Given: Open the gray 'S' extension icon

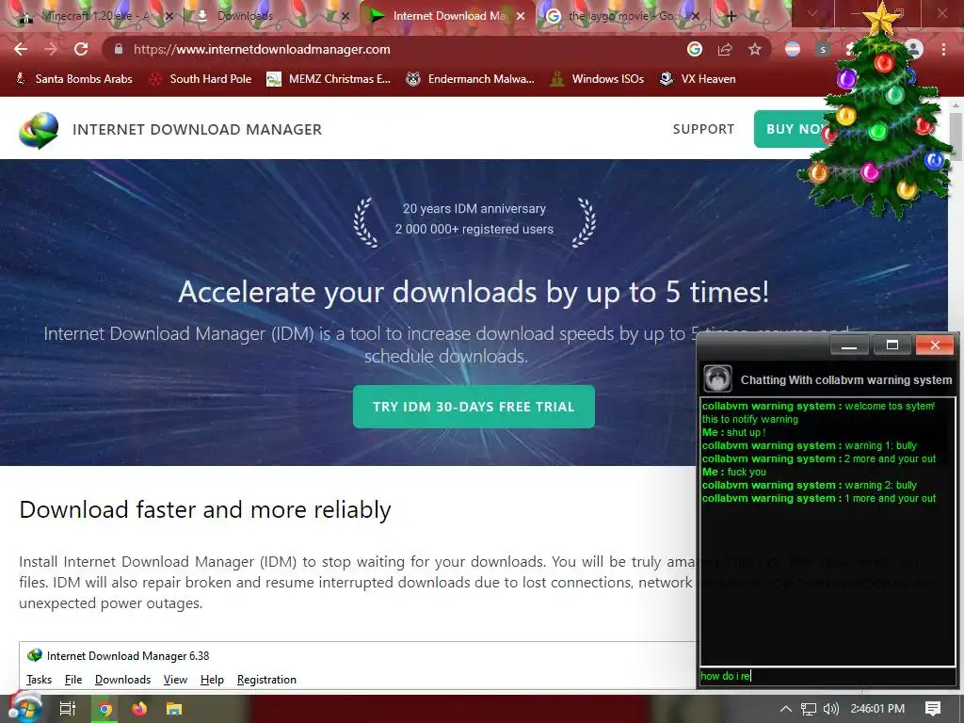Looking at the screenshot, I should [823, 49].
